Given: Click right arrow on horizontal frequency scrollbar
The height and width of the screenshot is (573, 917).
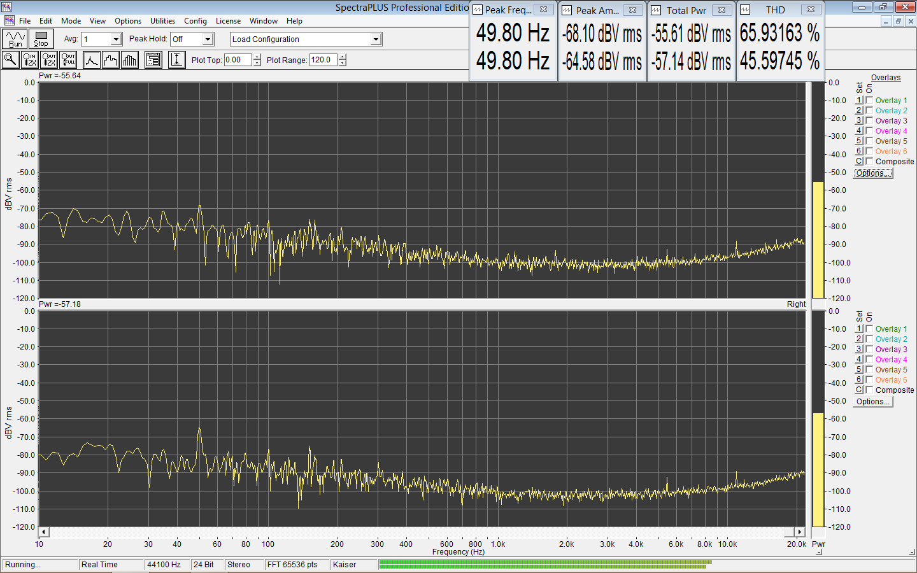Looking at the screenshot, I should (x=800, y=532).
